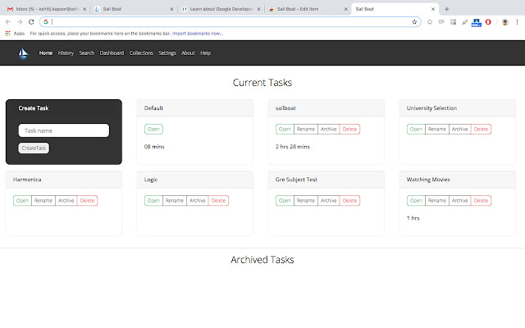Open the Collections nav item

(141, 52)
